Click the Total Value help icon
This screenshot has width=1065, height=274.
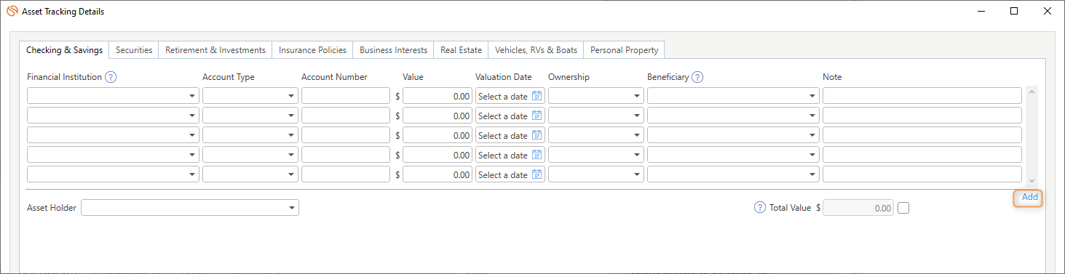(761, 208)
